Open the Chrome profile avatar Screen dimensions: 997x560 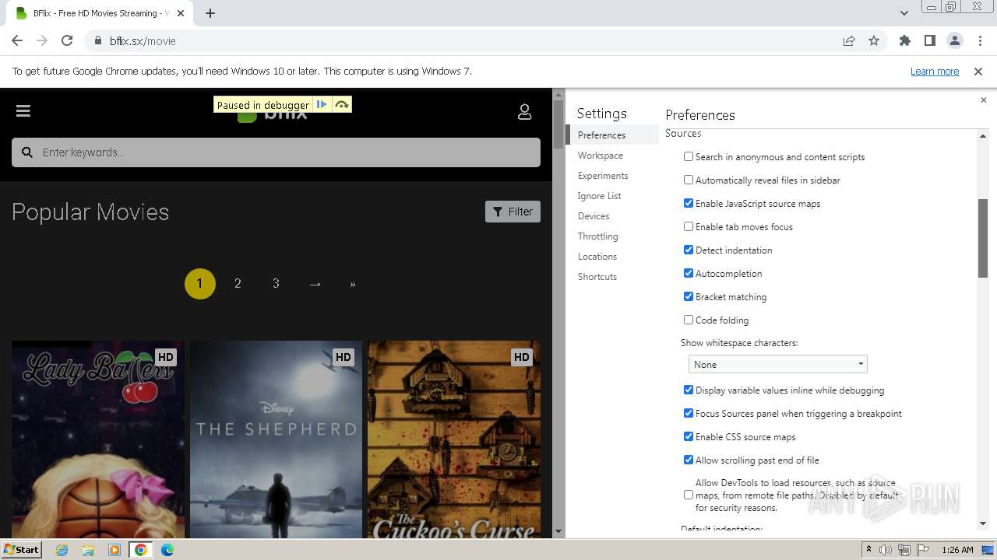pos(954,41)
